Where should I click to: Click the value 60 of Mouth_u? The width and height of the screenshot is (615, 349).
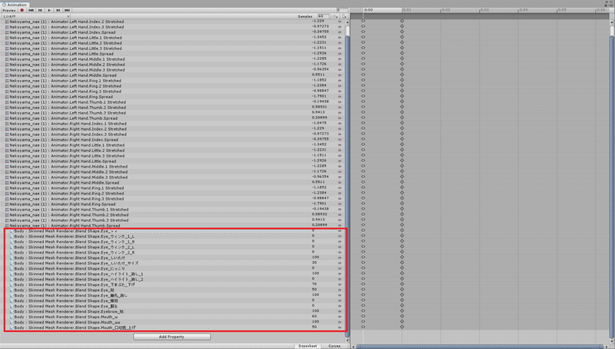click(x=314, y=316)
